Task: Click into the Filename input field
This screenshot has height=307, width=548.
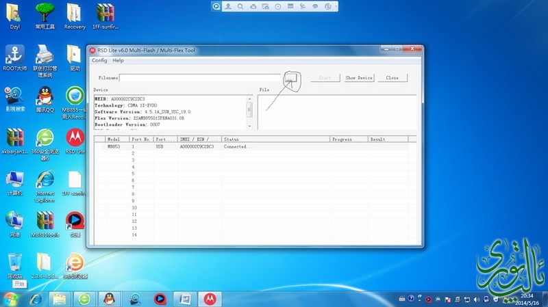Action: tap(200, 78)
